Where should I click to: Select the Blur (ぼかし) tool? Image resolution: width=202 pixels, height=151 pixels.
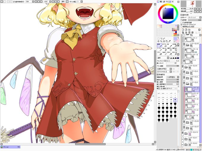click(169, 53)
